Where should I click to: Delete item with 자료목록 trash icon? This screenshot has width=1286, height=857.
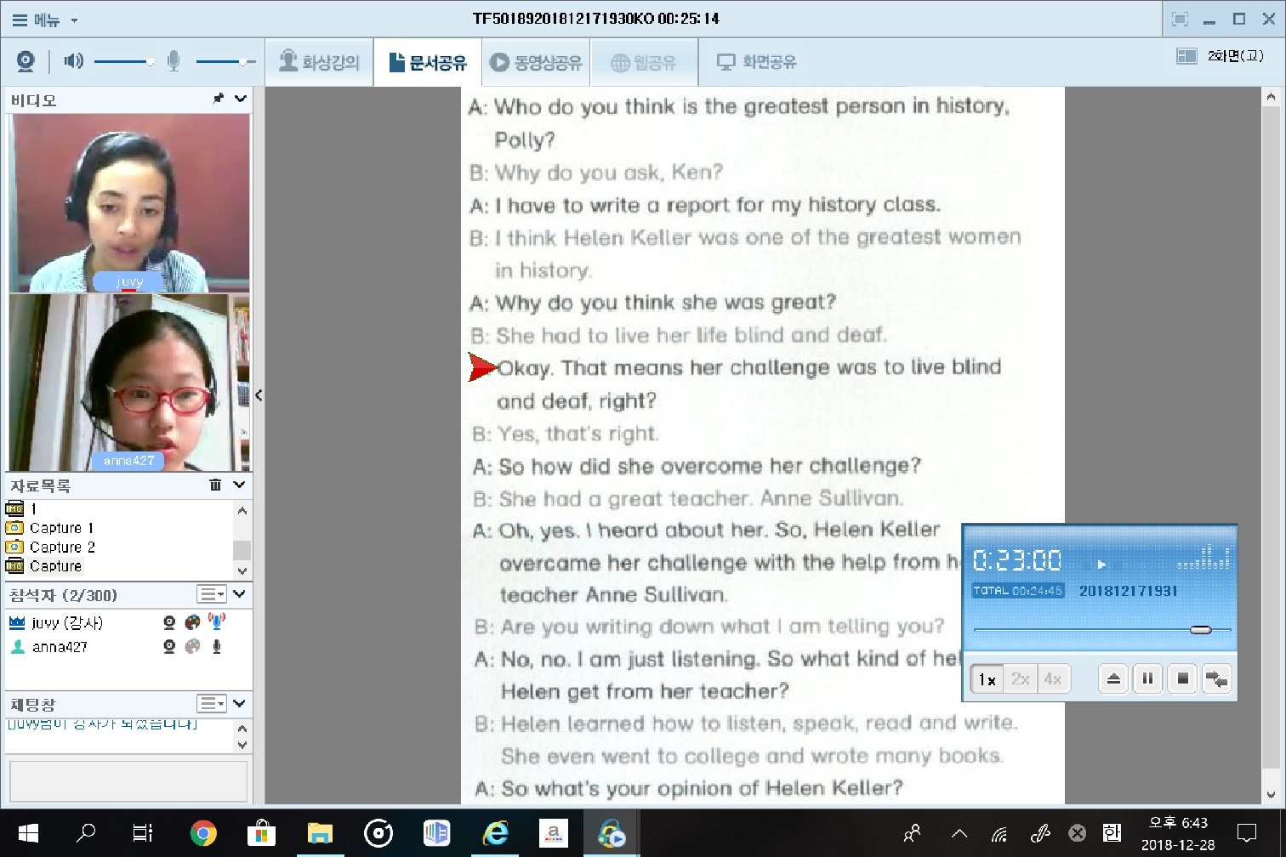[215, 485]
